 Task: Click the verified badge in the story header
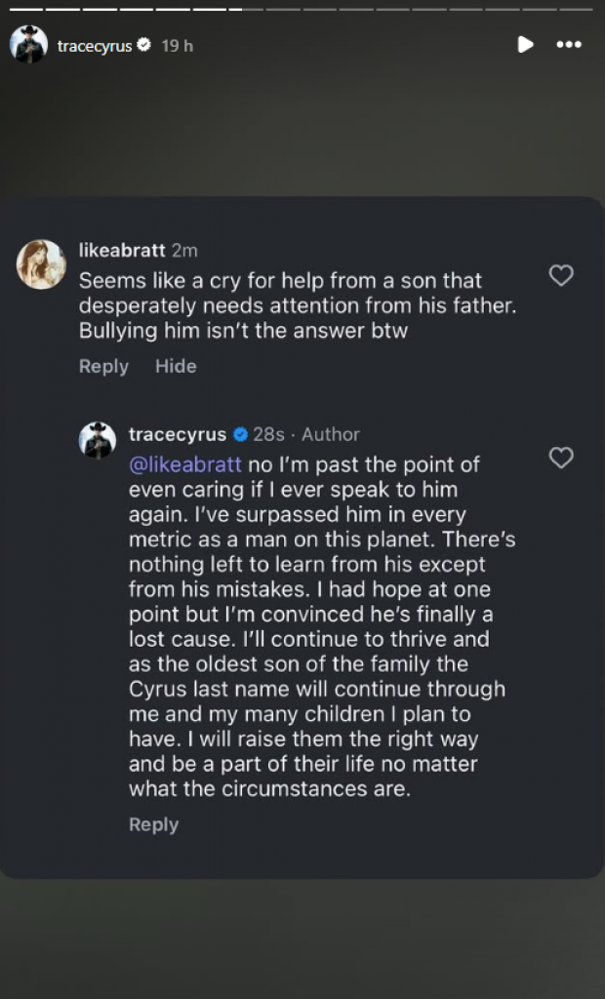tap(143, 45)
